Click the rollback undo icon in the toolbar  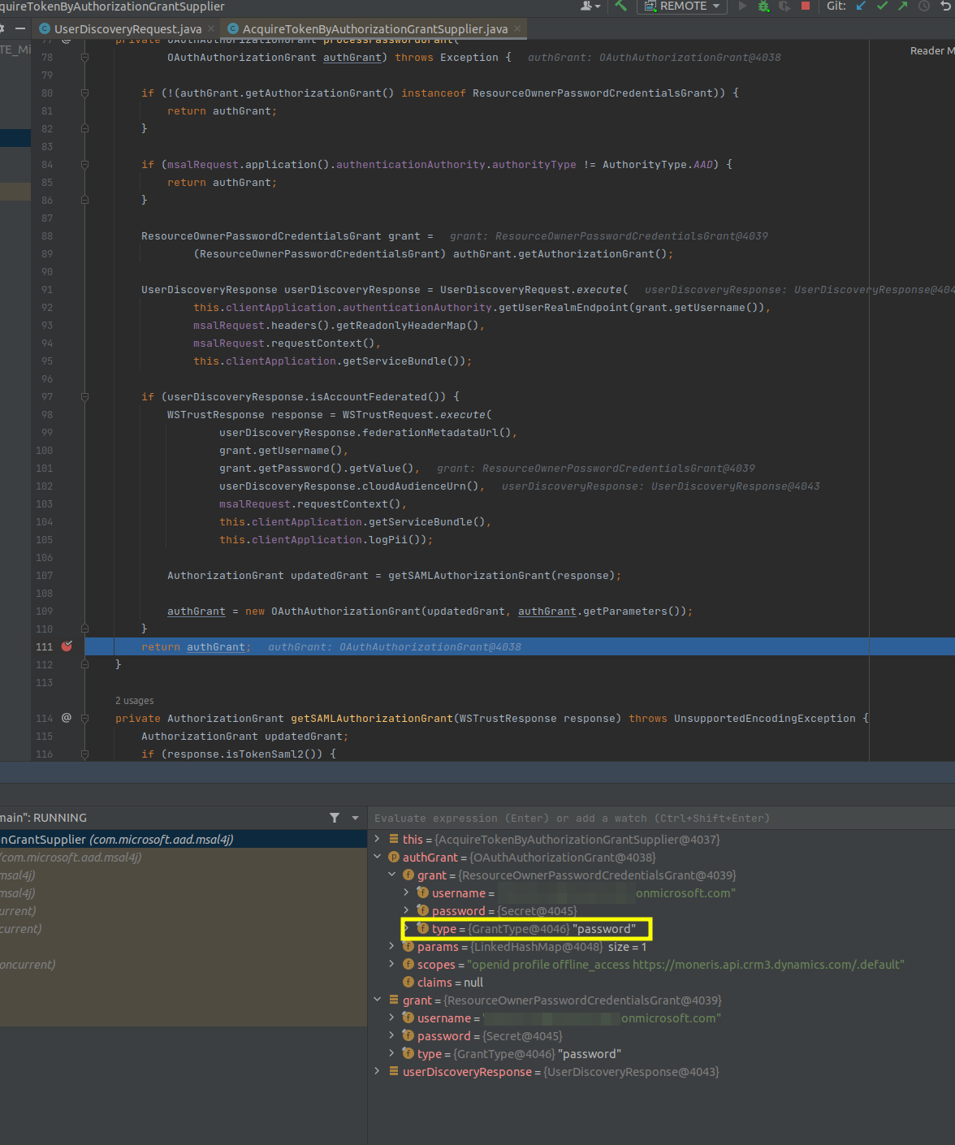[945, 6]
